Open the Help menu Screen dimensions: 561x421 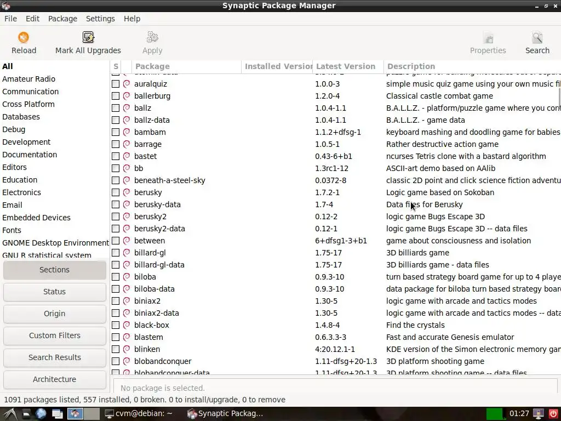(x=132, y=19)
